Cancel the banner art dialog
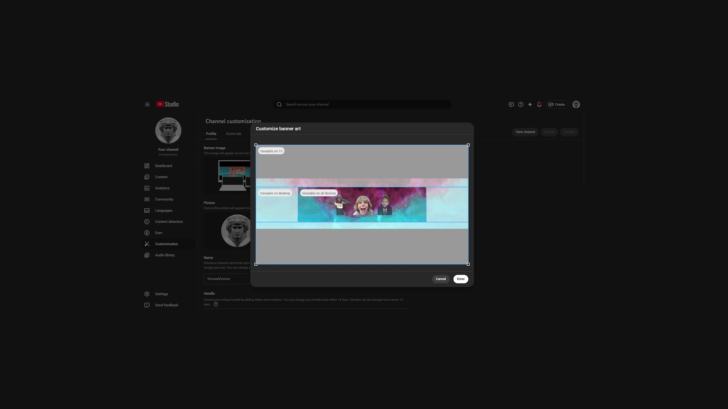 440,279
